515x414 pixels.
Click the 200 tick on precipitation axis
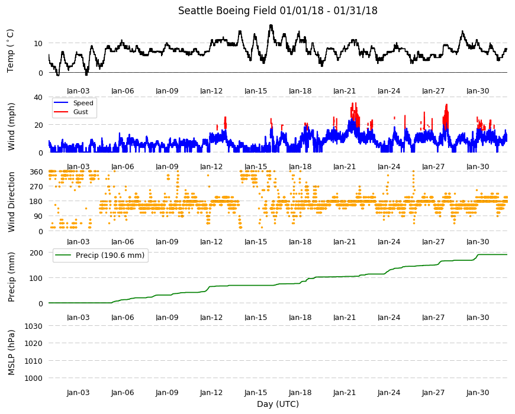click(x=37, y=253)
